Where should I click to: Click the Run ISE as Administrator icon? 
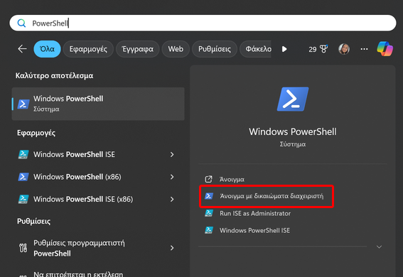[x=209, y=213]
